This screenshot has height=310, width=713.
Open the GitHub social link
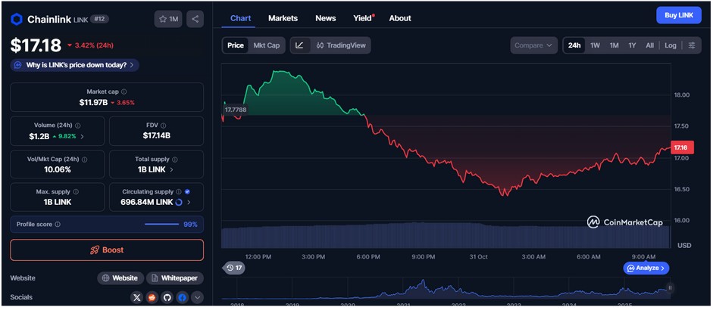pos(167,298)
